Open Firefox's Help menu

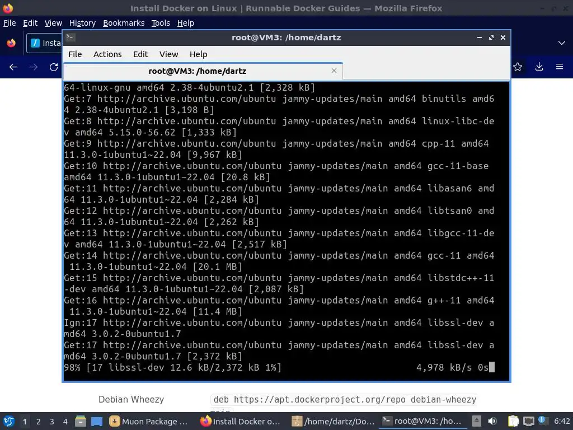pos(186,23)
